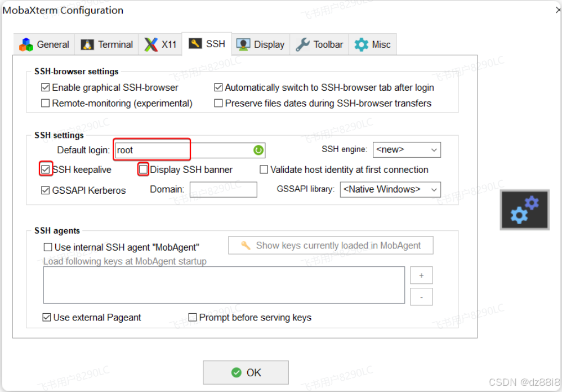Image resolution: width=562 pixels, height=392 pixels.
Task: Close the MobaXterm Configuration dialog
Action: (x=557, y=10)
